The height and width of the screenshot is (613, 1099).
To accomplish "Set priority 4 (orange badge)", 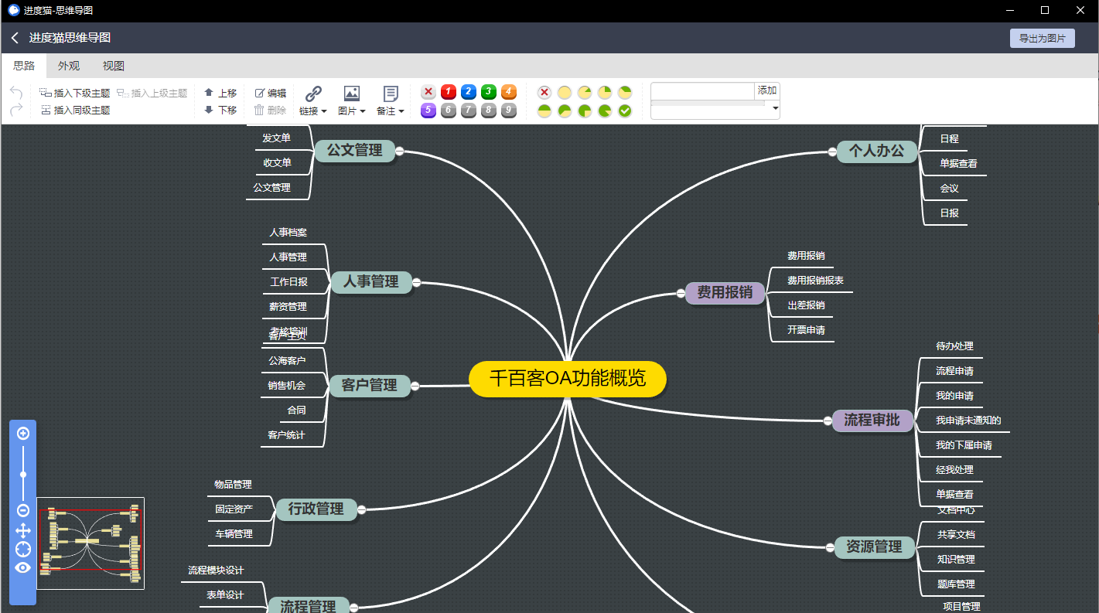I will 509,92.
